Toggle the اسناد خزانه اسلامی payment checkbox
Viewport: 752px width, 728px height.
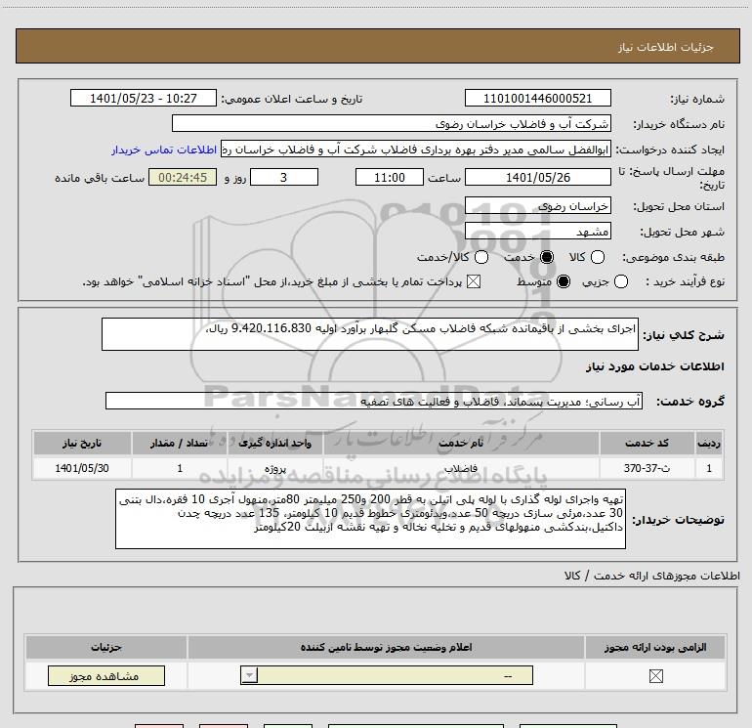click(x=474, y=281)
